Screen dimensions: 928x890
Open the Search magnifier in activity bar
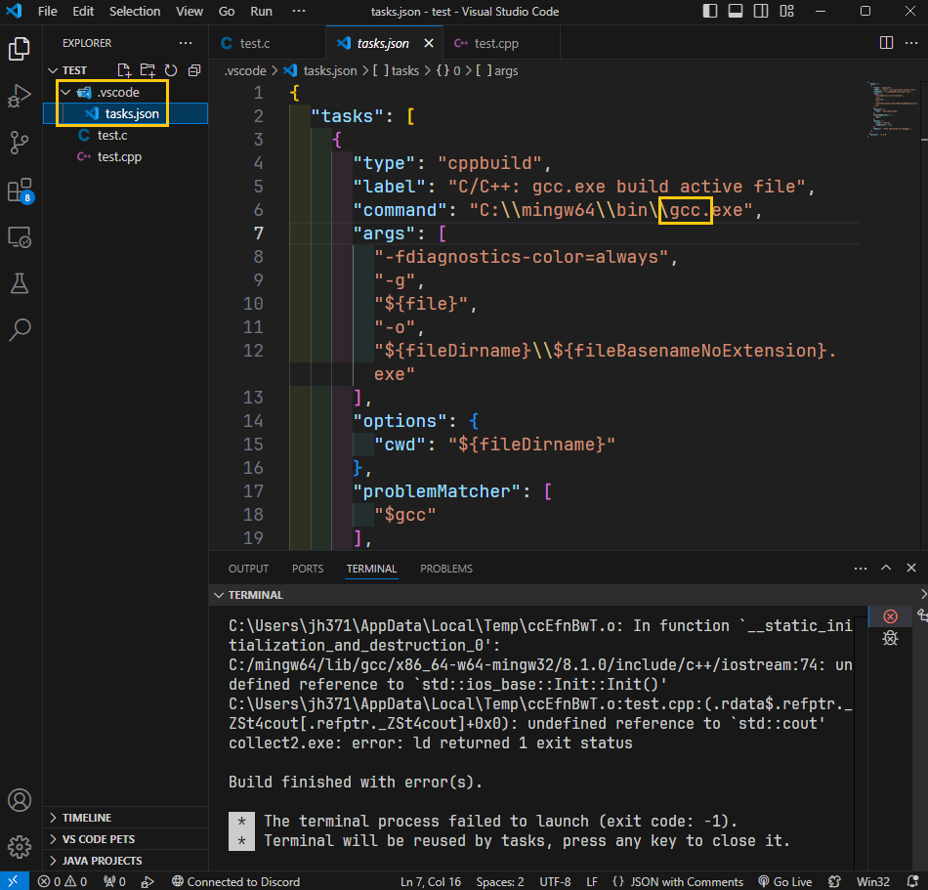tap(20, 330)
